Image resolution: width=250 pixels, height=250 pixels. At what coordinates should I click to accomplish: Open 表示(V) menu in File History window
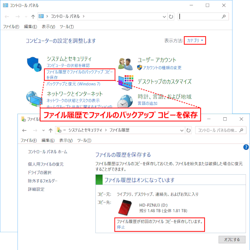(66, 140)
